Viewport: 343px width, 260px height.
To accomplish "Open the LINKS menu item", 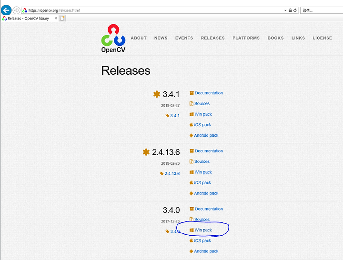I will [298, 38].
